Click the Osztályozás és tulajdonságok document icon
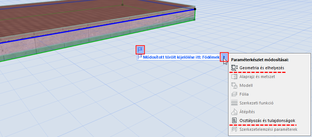Screen dimensions: 312x137 coord(234,121)
